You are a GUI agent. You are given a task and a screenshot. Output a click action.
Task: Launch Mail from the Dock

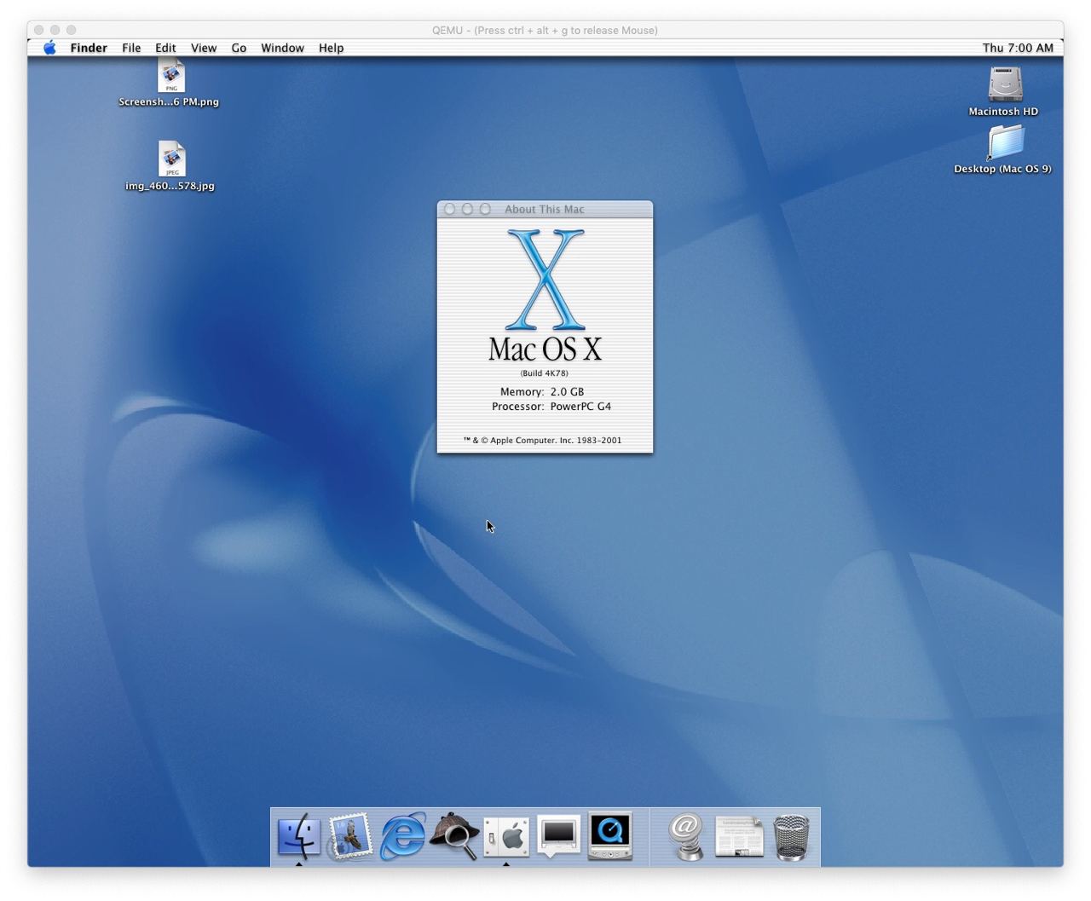[350, 837]
